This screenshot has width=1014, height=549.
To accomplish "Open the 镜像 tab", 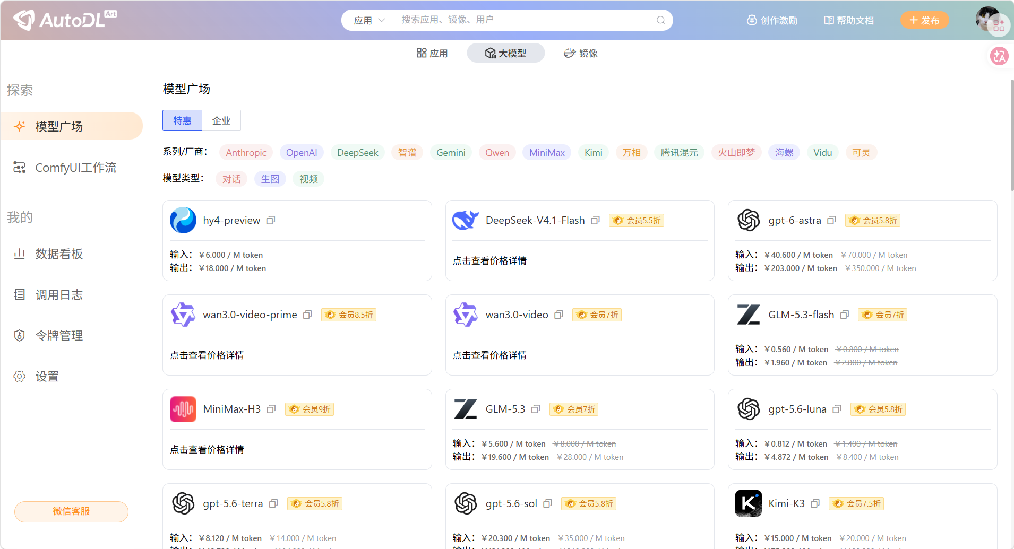I will (x=581, y=53).
